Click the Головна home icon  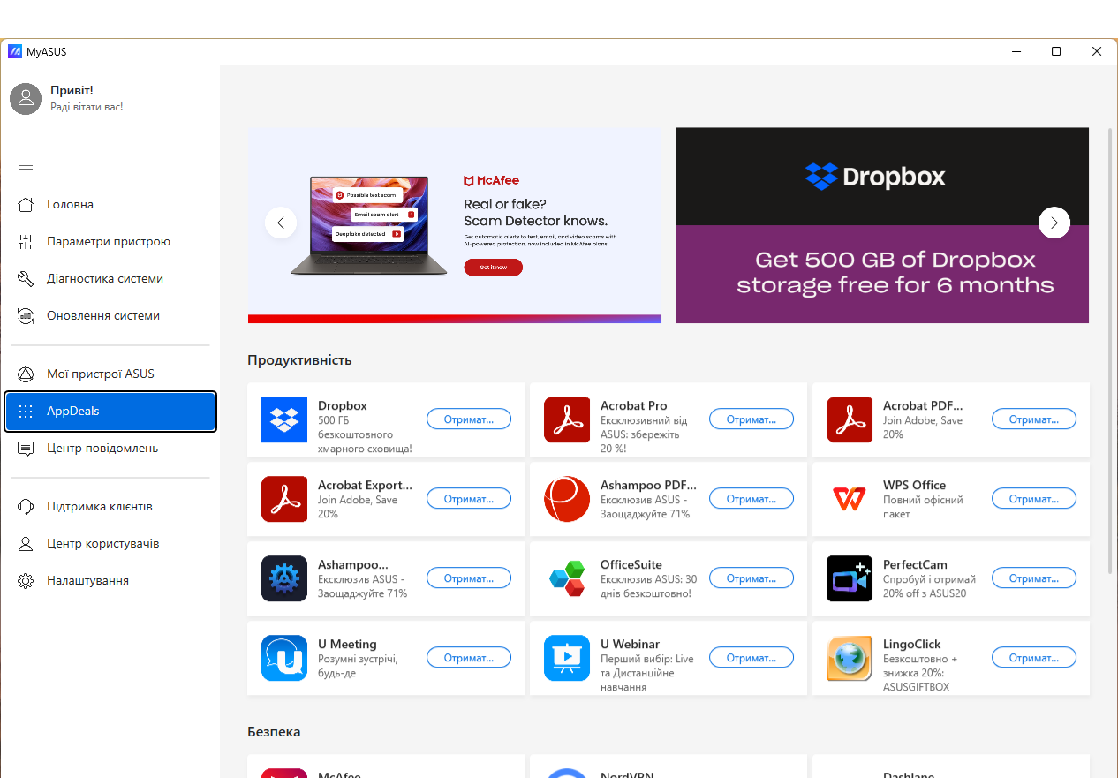pos(26,204)
